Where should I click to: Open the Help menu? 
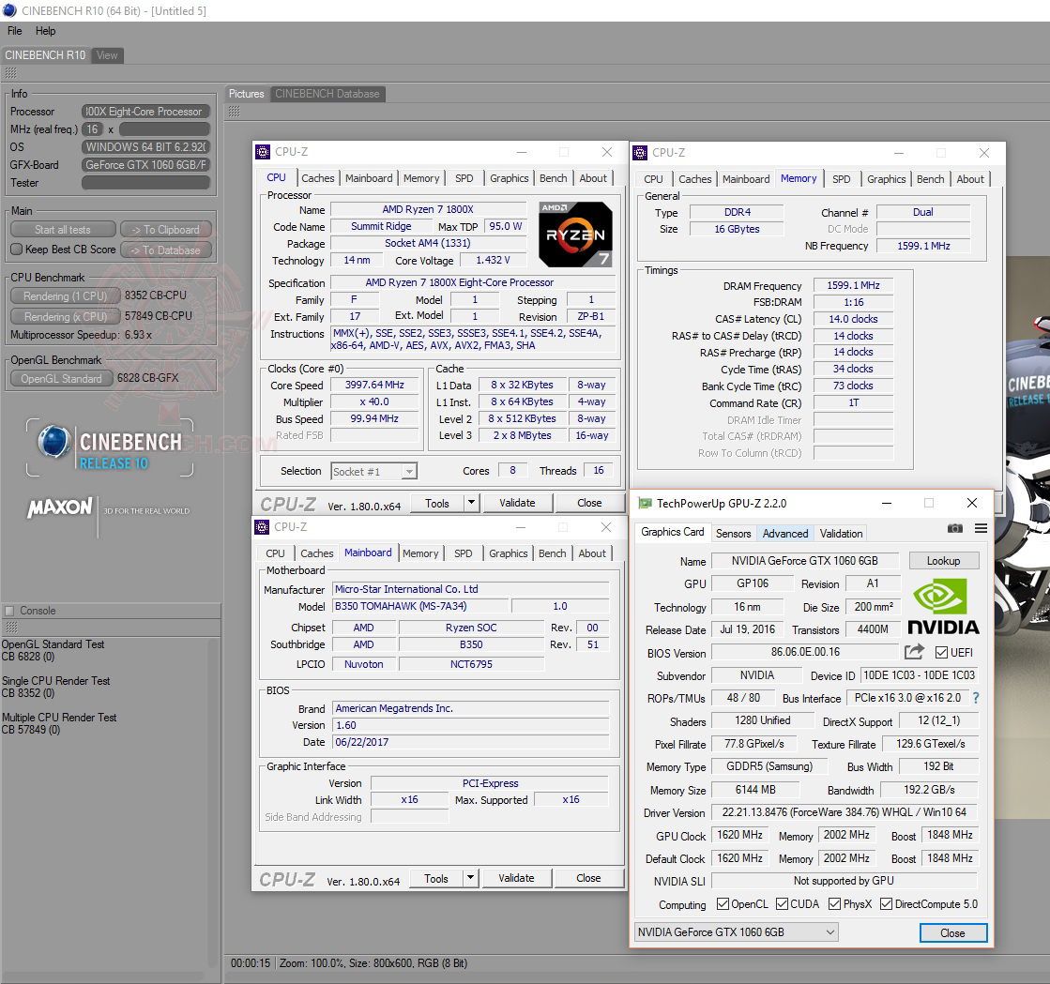46,31
